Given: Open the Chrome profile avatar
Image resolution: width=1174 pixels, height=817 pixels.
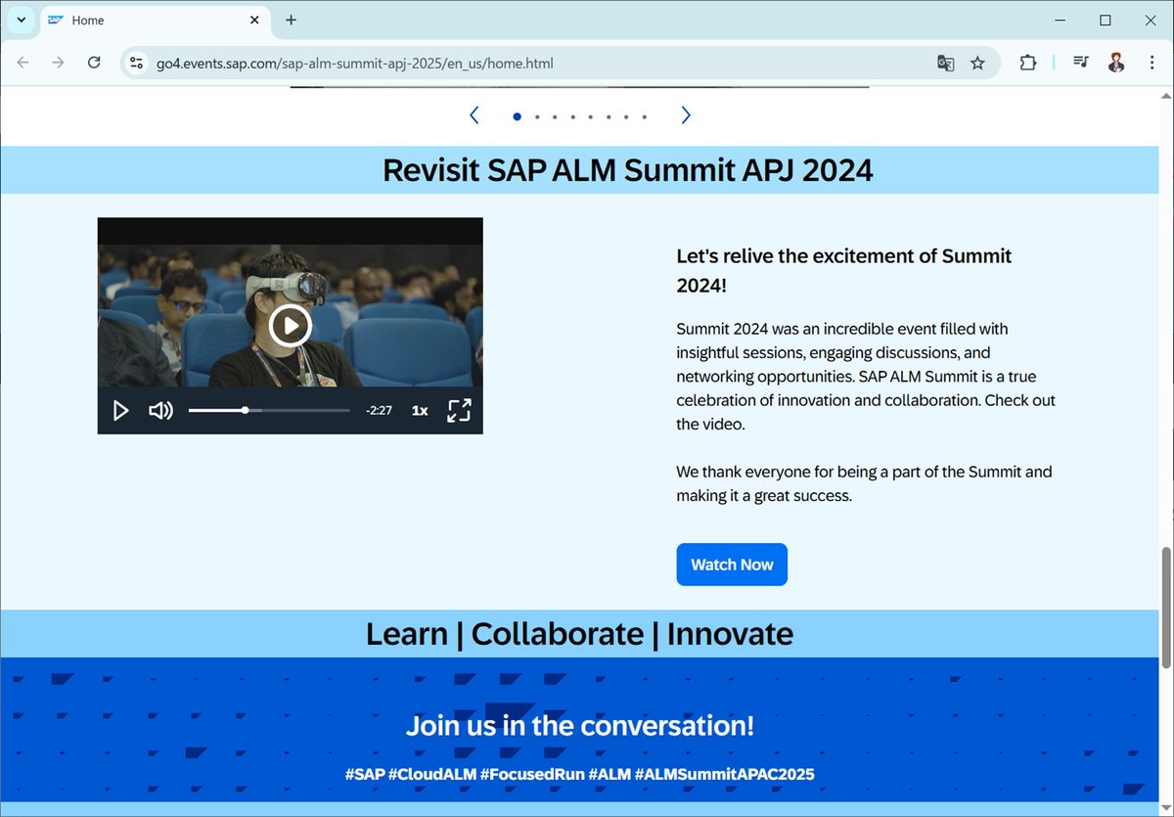Looking at the screenshot, I should 1116,63.
